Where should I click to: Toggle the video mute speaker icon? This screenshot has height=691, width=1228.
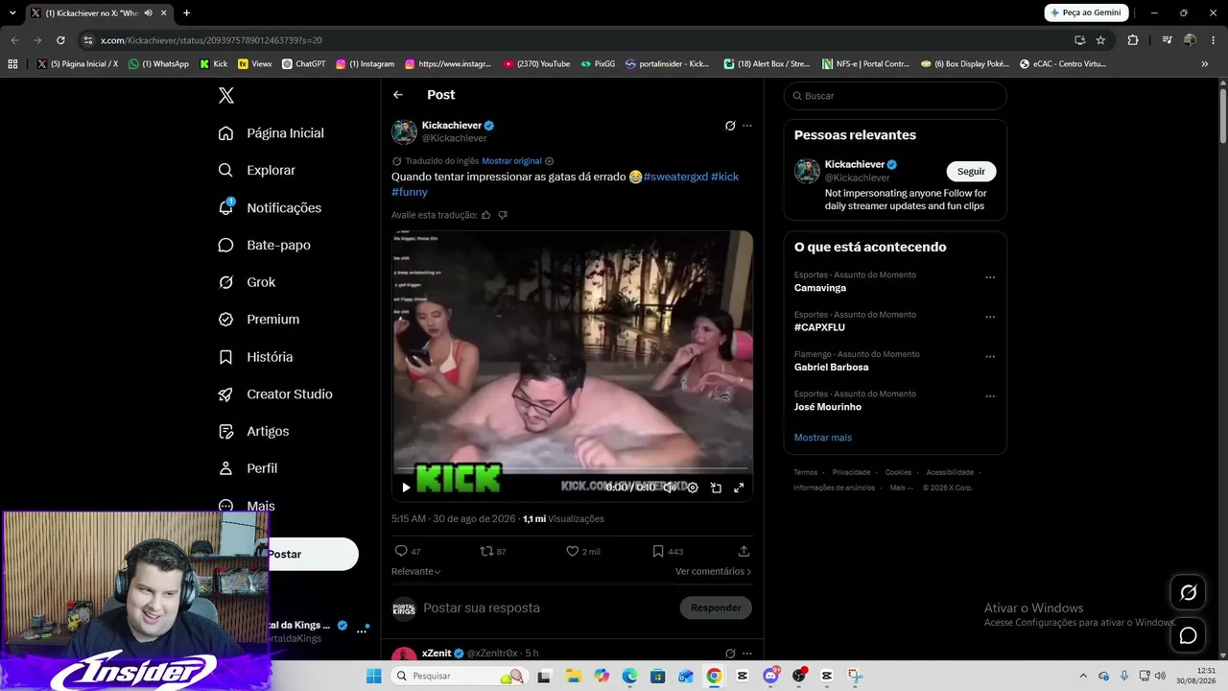coord(670,488)
